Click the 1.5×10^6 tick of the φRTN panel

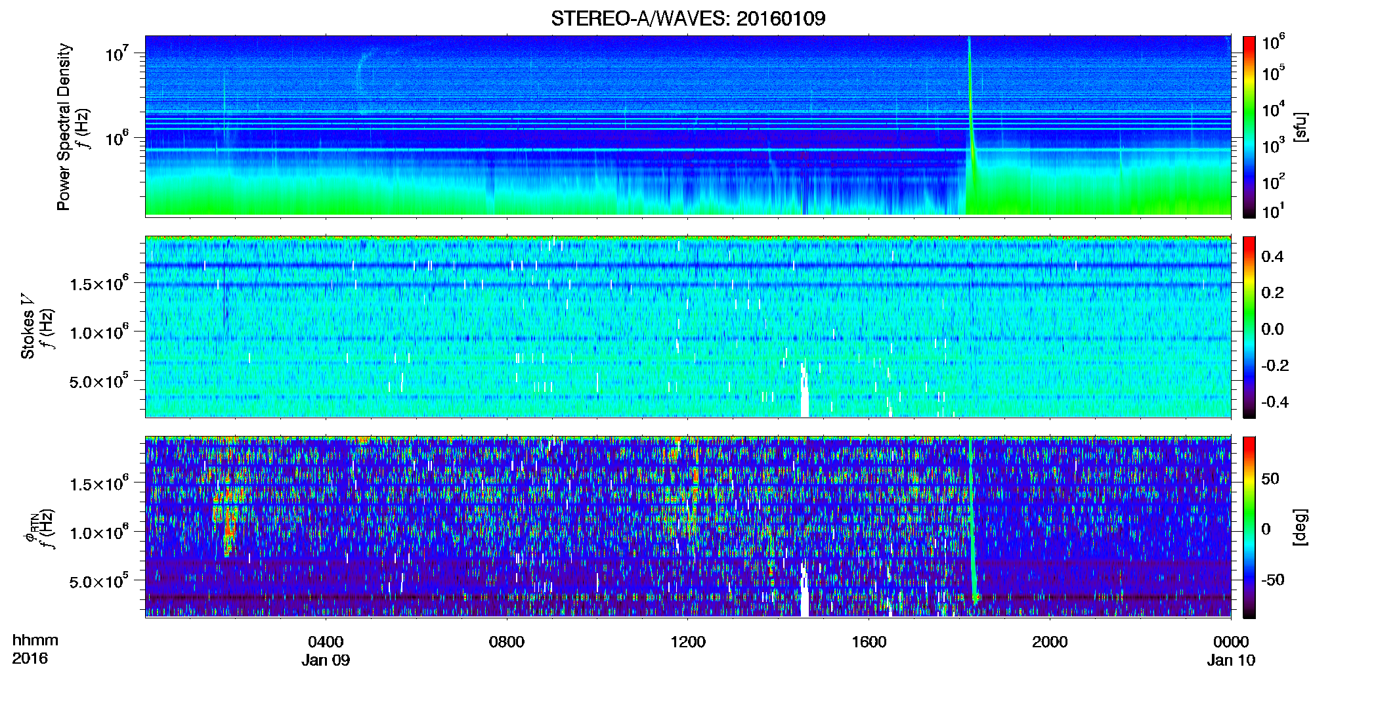(x=98, y=484)
